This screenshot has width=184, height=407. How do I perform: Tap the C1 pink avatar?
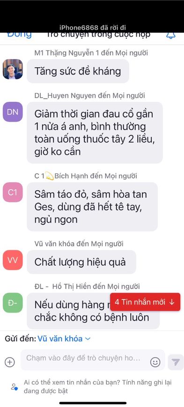tap(13, 192)
